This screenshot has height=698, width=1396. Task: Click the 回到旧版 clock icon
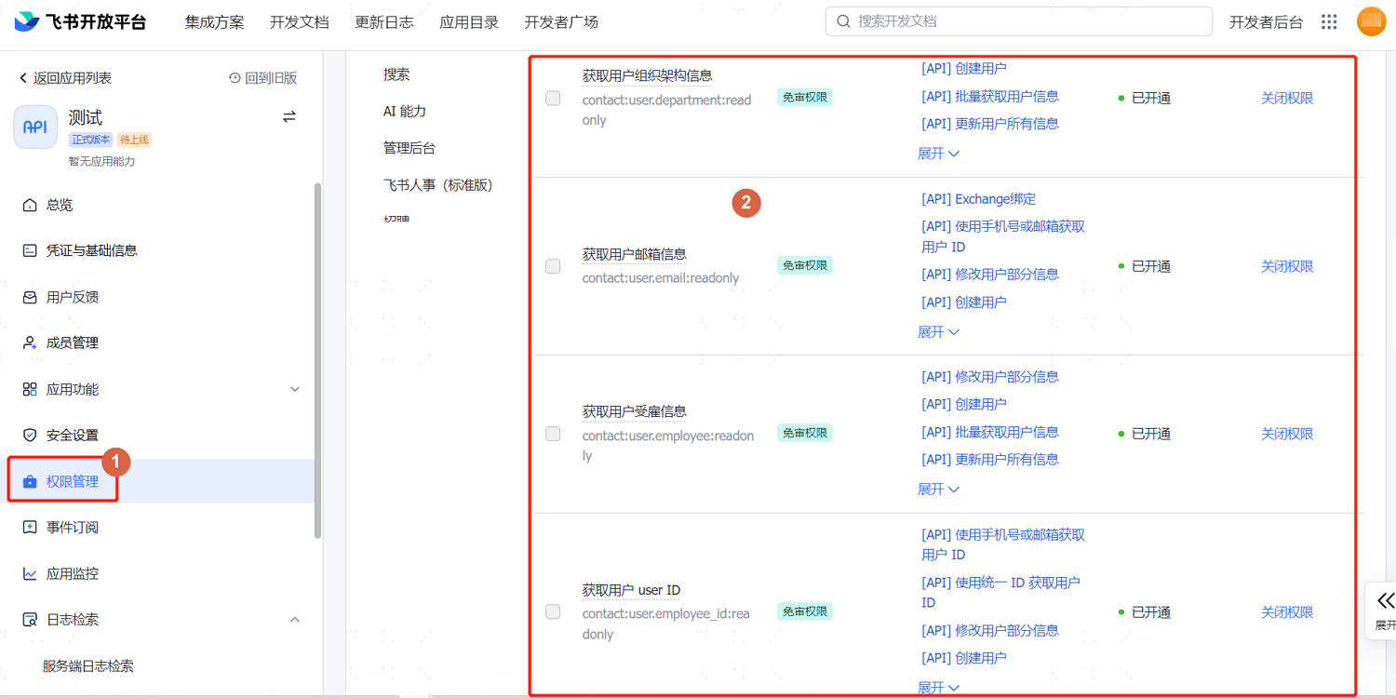[235, 78]
